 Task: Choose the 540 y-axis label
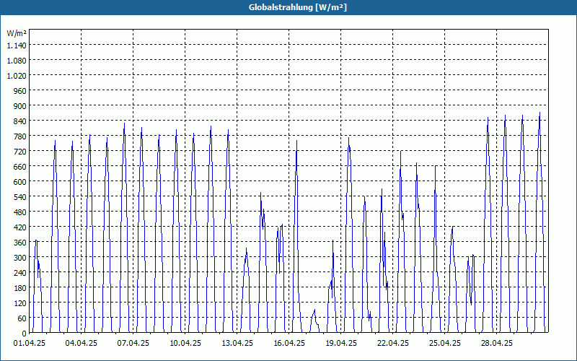[x=20, y=197]
